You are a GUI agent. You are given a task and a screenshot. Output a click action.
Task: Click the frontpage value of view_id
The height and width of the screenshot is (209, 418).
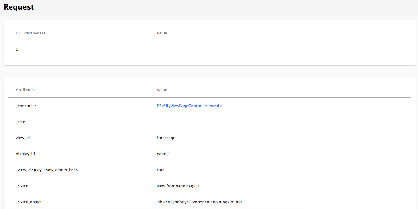166,138
